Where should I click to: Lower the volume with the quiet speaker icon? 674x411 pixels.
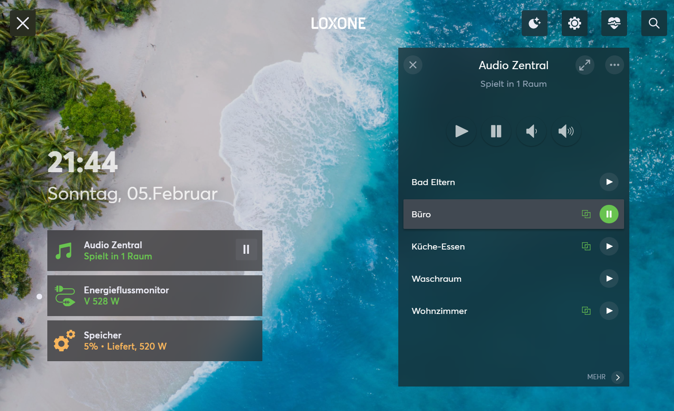[531, 131]
